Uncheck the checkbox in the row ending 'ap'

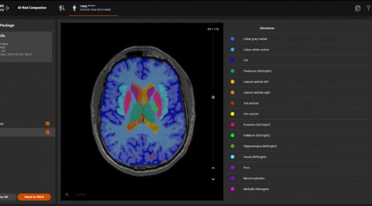point(48,124)
